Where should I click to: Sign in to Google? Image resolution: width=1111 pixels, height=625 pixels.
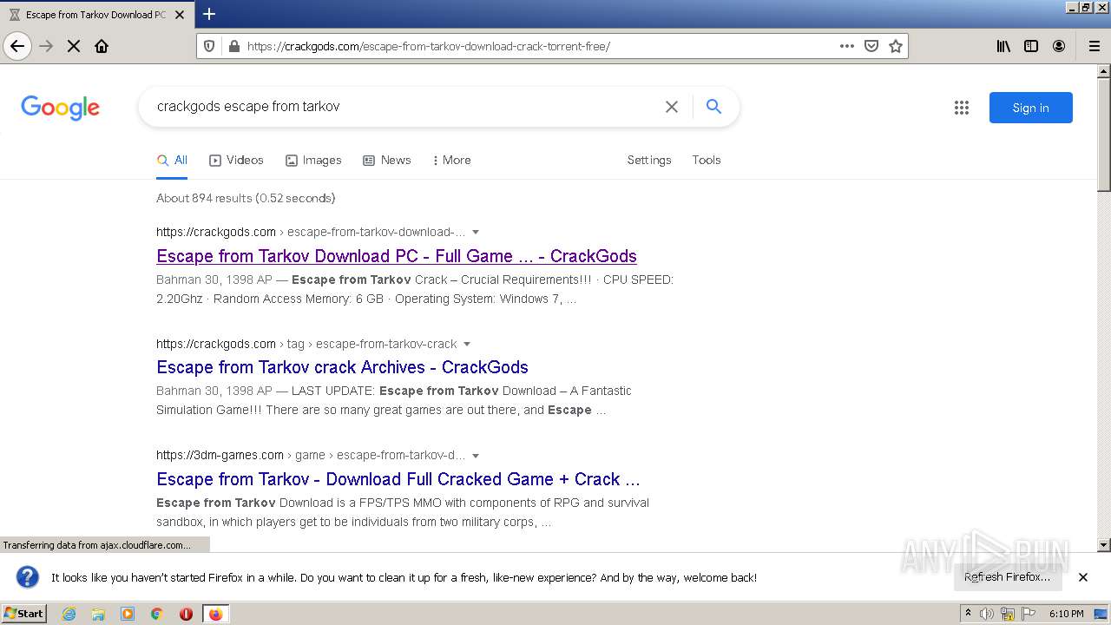[1031, 108]
